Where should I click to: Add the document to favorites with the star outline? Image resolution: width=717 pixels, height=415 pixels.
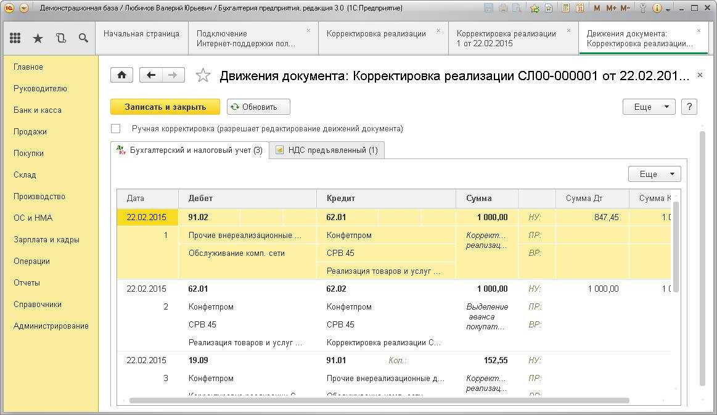coord(203,76)
